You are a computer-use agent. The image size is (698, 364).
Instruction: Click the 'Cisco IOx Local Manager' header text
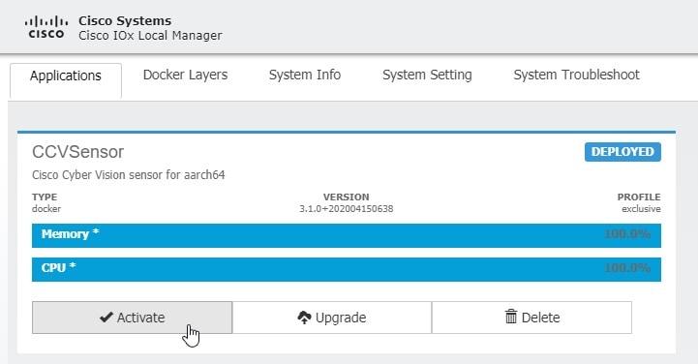click(x=150, y=36)
